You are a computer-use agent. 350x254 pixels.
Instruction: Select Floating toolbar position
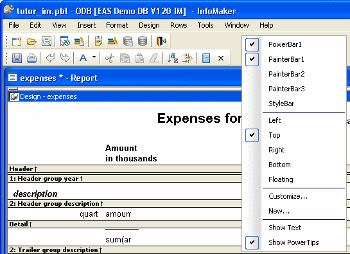click(294, 179)
